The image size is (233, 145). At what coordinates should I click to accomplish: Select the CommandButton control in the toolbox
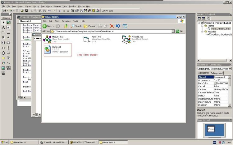(8, 32)
